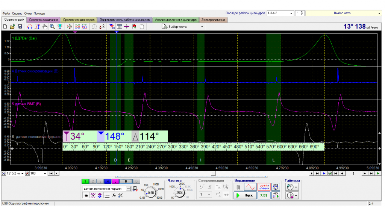Switch to Эффективность работы цилиндров tab

click(x=124, y=20)
